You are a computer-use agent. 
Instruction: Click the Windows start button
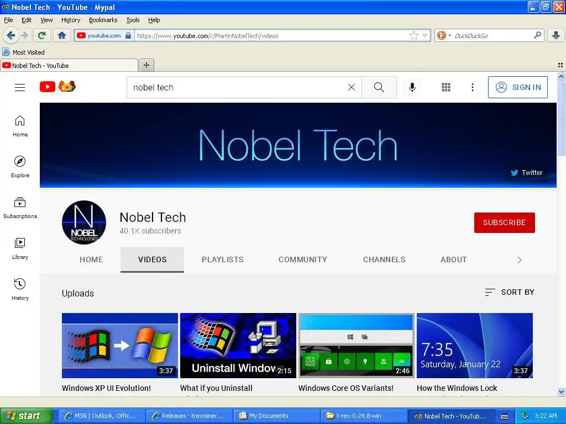(26, 416)
